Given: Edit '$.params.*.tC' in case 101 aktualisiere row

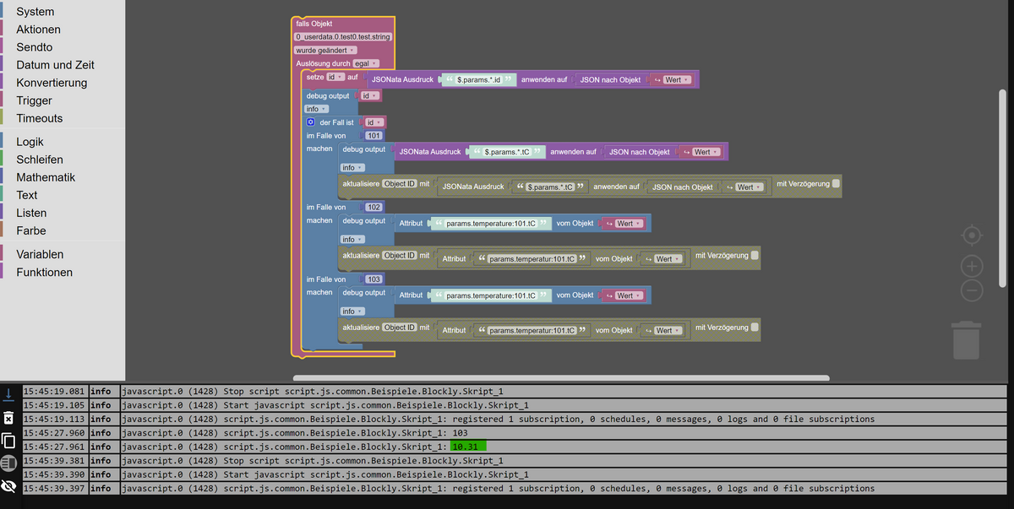Looking at the screenshot, I should point(550,187).
